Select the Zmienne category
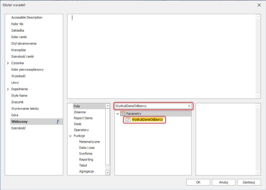 coord(80,112)
